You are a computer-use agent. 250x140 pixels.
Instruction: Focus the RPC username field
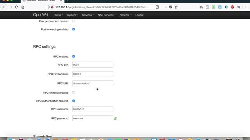click(93, 109)
